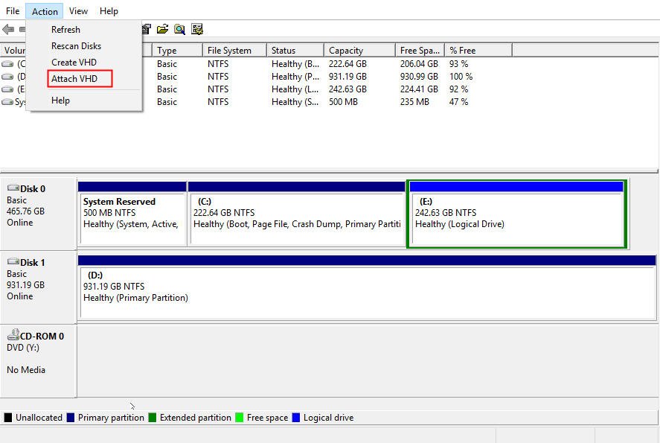
Task: Sort by the Type column header
Action: coord(177,51)
